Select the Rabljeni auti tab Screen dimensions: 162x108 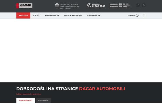pos(26,100)
